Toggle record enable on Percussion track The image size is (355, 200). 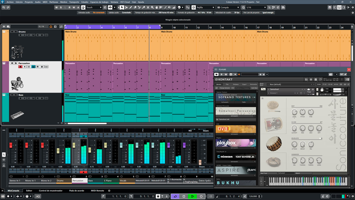[20, 67]
